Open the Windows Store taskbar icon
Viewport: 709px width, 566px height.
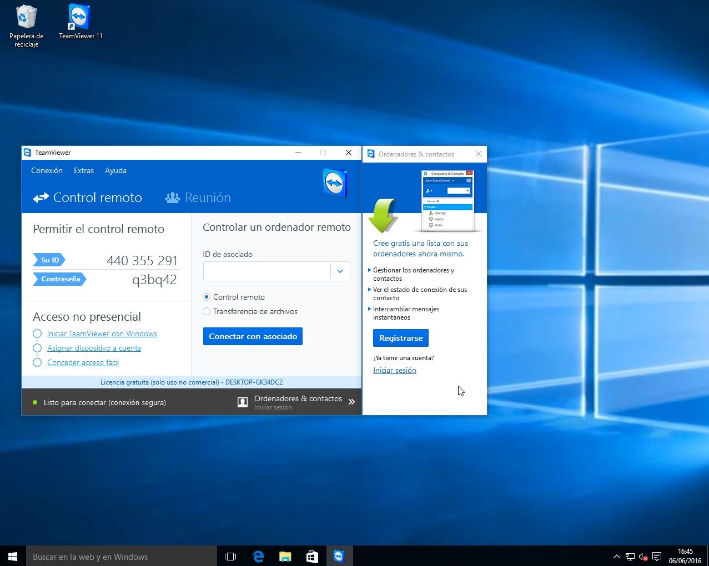(312, 556)
